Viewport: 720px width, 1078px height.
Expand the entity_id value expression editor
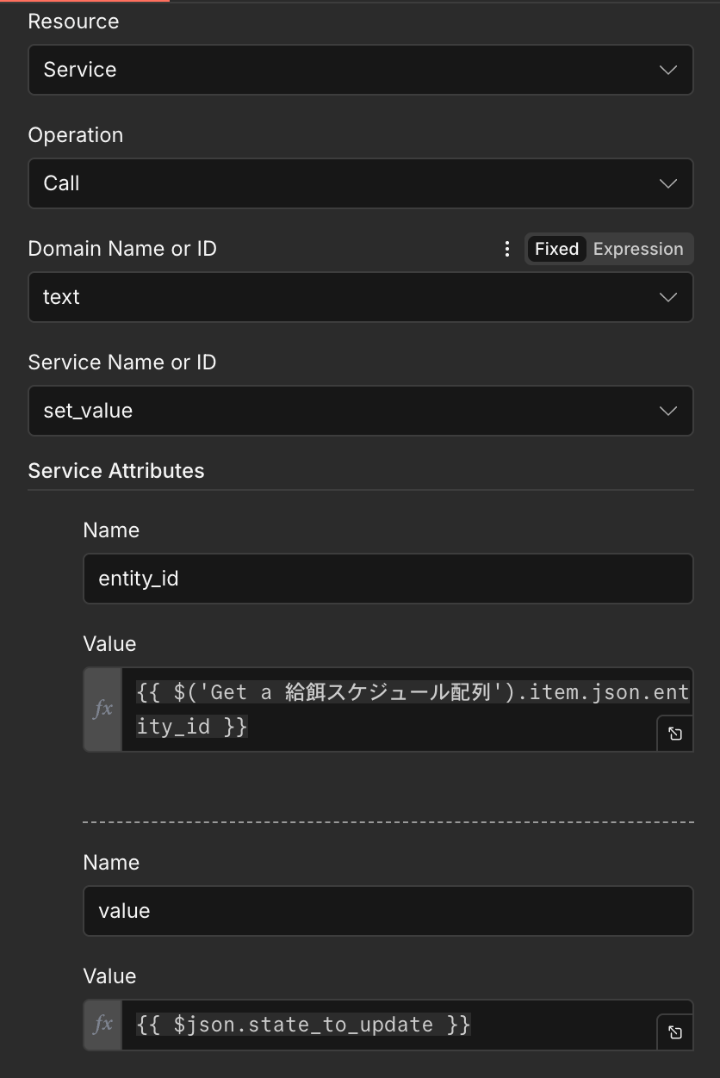click(675, 734)
